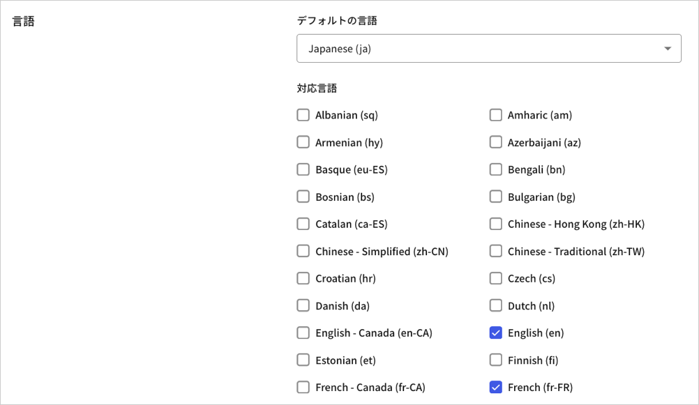Toggle the Dutch (nl) checkbox
This screenshot has width=699, height=405.
point(495,305)
